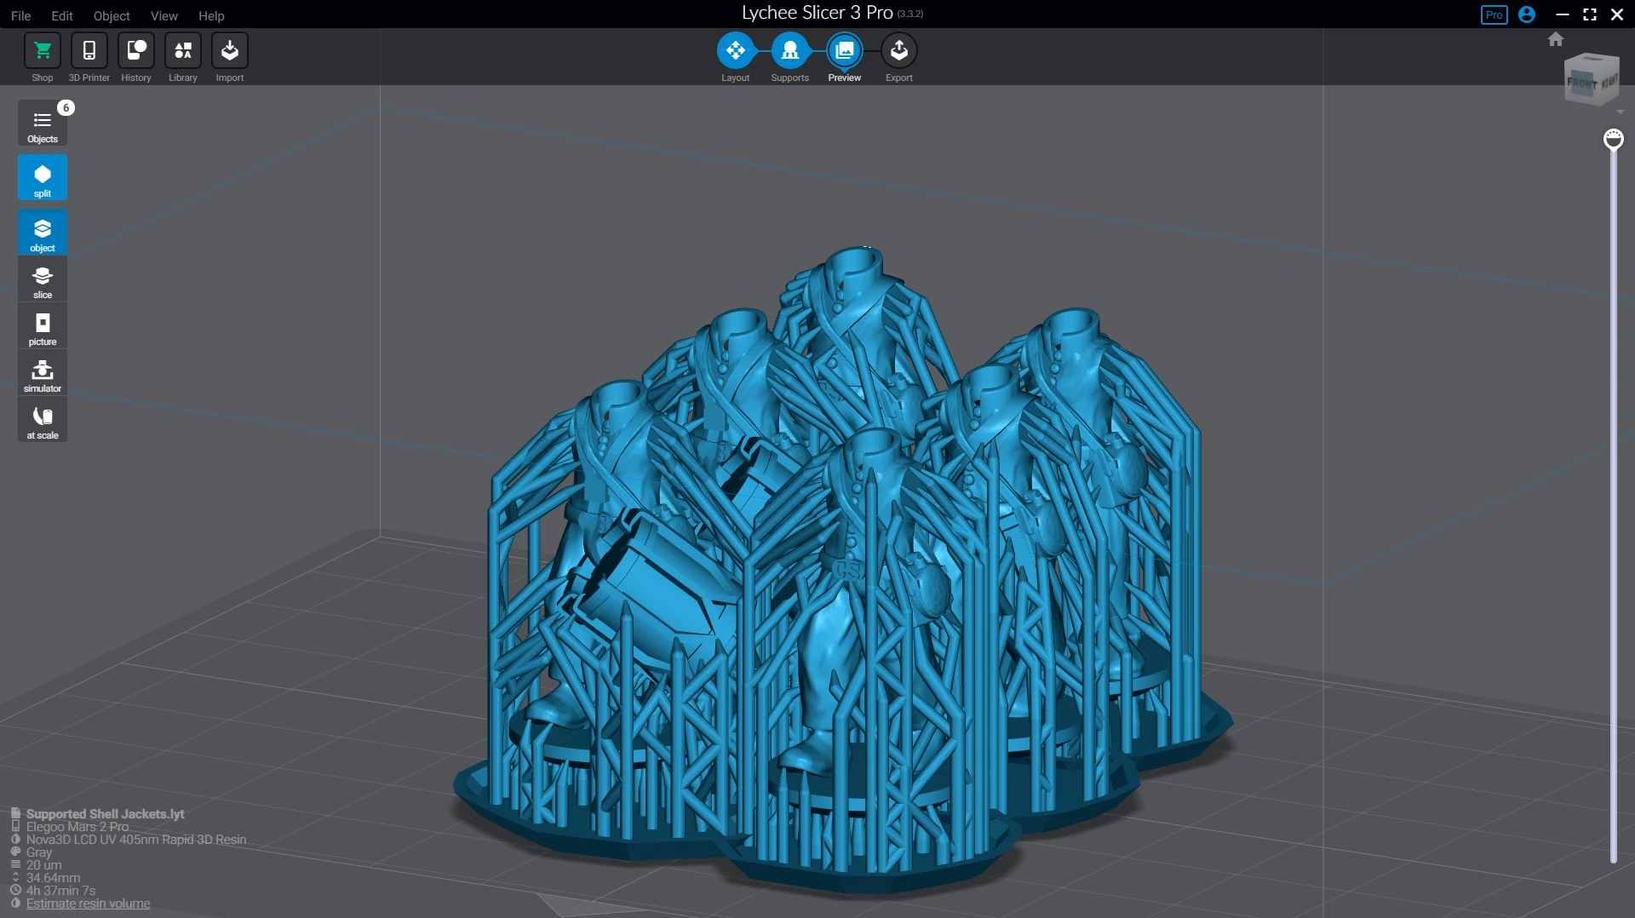
Task: Click the Pro license badge
Action: (1494, 14)
